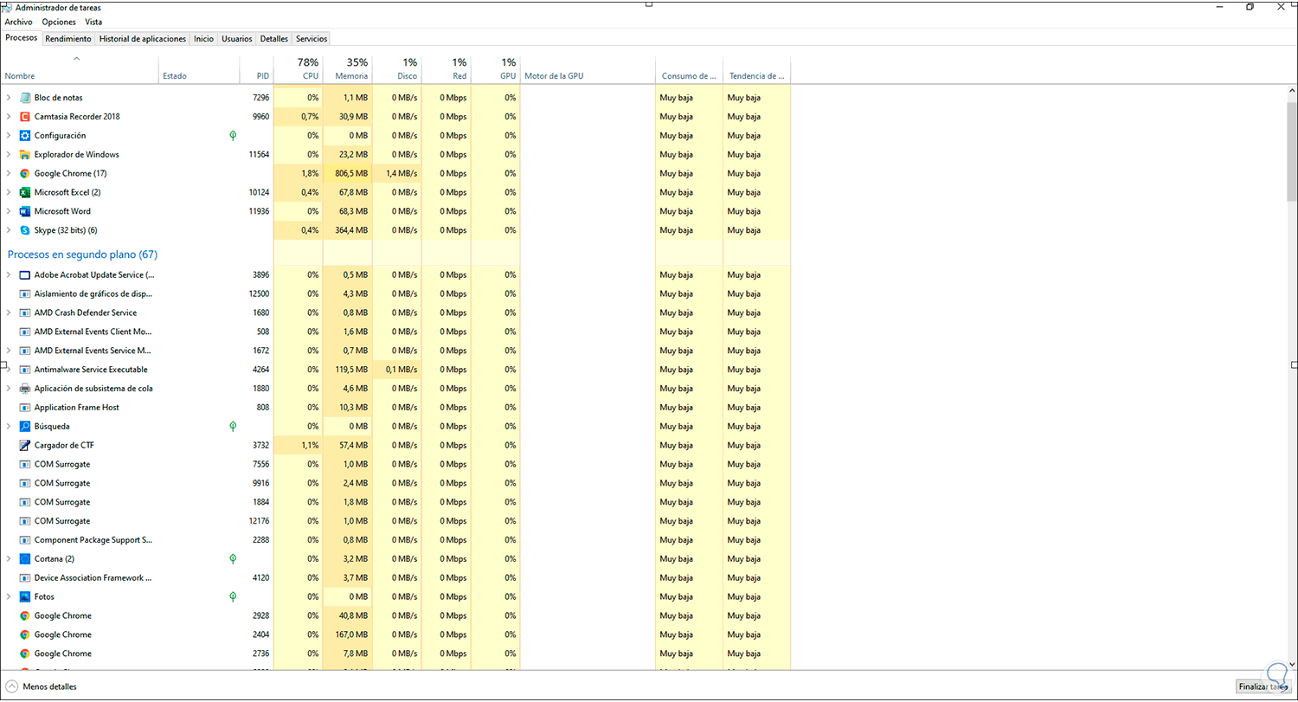
Task: Click the green leaf status icon for Fotos
Action: pyautogui.click(x=233, y=597)
